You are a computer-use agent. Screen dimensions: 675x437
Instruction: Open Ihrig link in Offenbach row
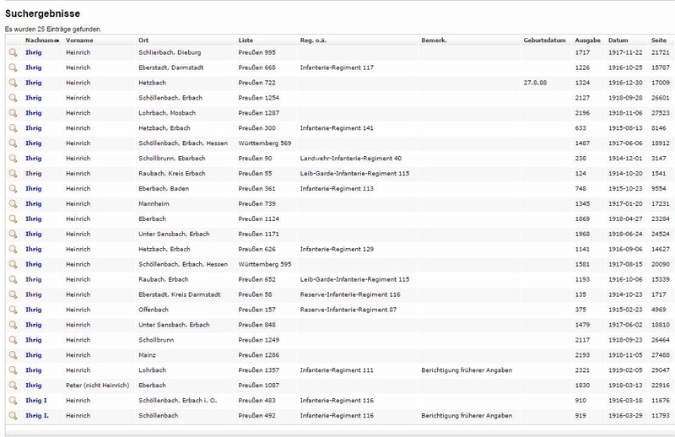[33, 310]
